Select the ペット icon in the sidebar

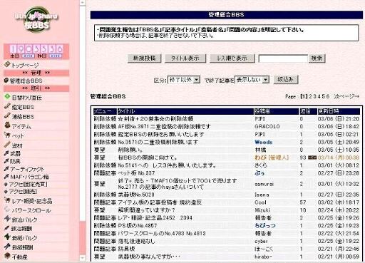7,135
